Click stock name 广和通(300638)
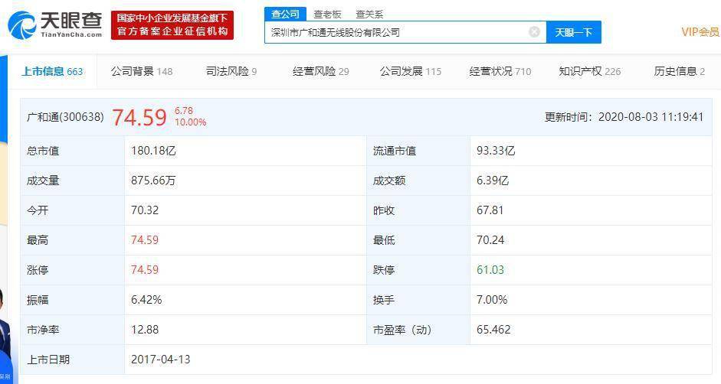Viewport: 721px width, 384px height. 65,117
